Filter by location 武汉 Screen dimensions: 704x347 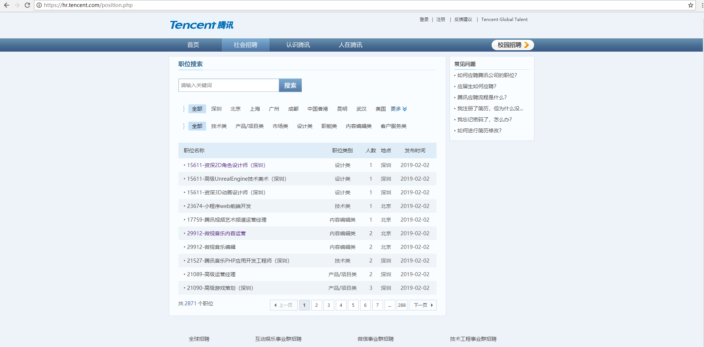(361, 109)
